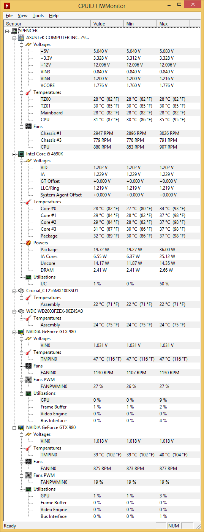Open the File menu
Screen dimensions: 204x532
[x=9, y=16]
